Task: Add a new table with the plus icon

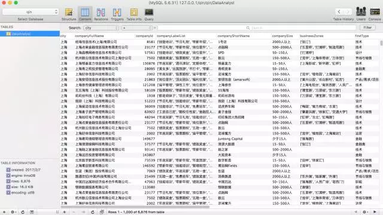Action: click(x=4, y=212)
